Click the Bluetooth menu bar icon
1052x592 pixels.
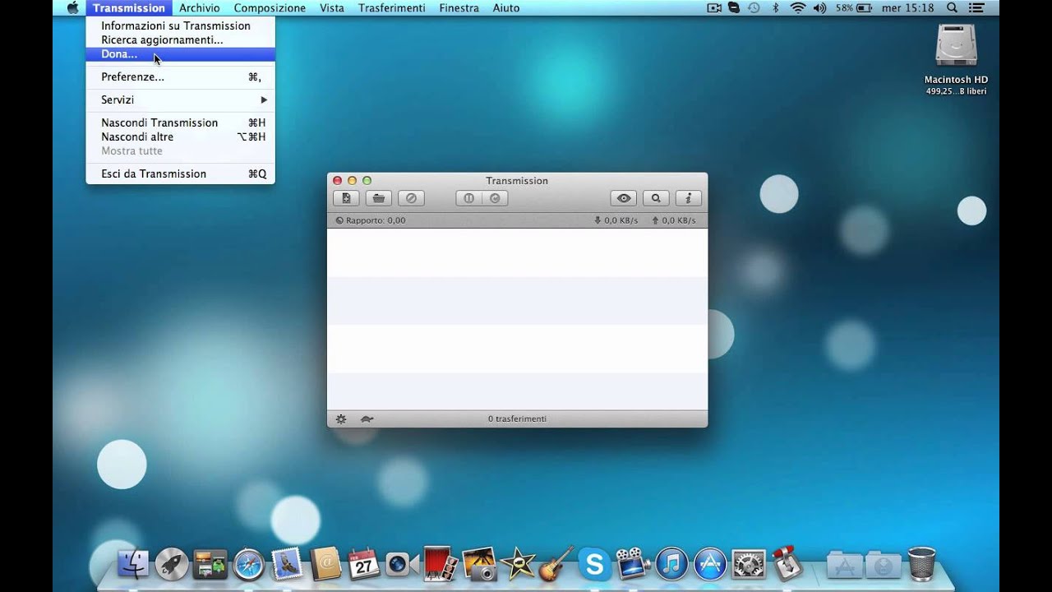[775, 7]
